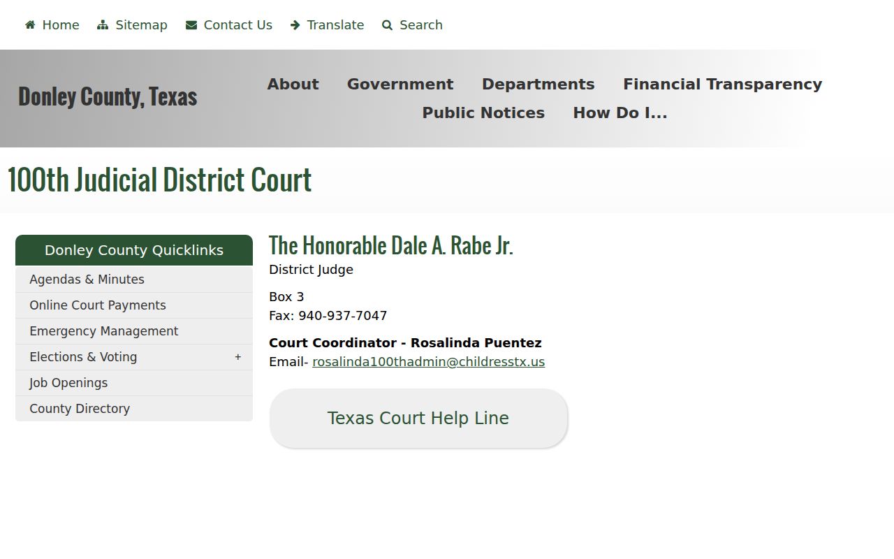894x559 pixels.
Task: Open the Departments menu
Action: tap(538, 84)
